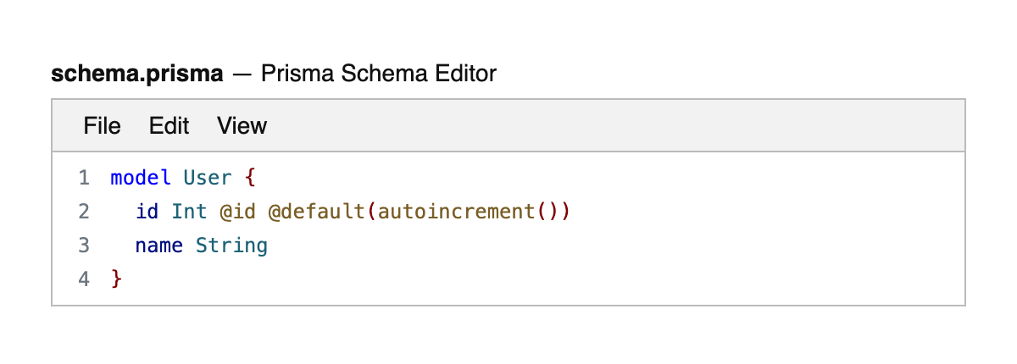
Task: Click the User model name
Action: tap(207, 178)
